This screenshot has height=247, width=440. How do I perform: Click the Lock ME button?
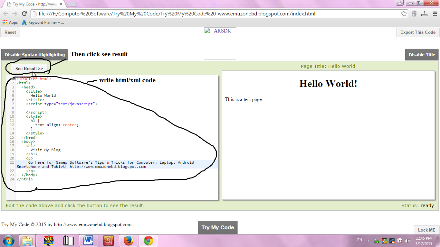427,230
